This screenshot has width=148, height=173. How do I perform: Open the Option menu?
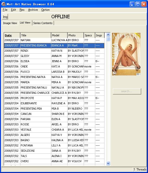(45, 10)
